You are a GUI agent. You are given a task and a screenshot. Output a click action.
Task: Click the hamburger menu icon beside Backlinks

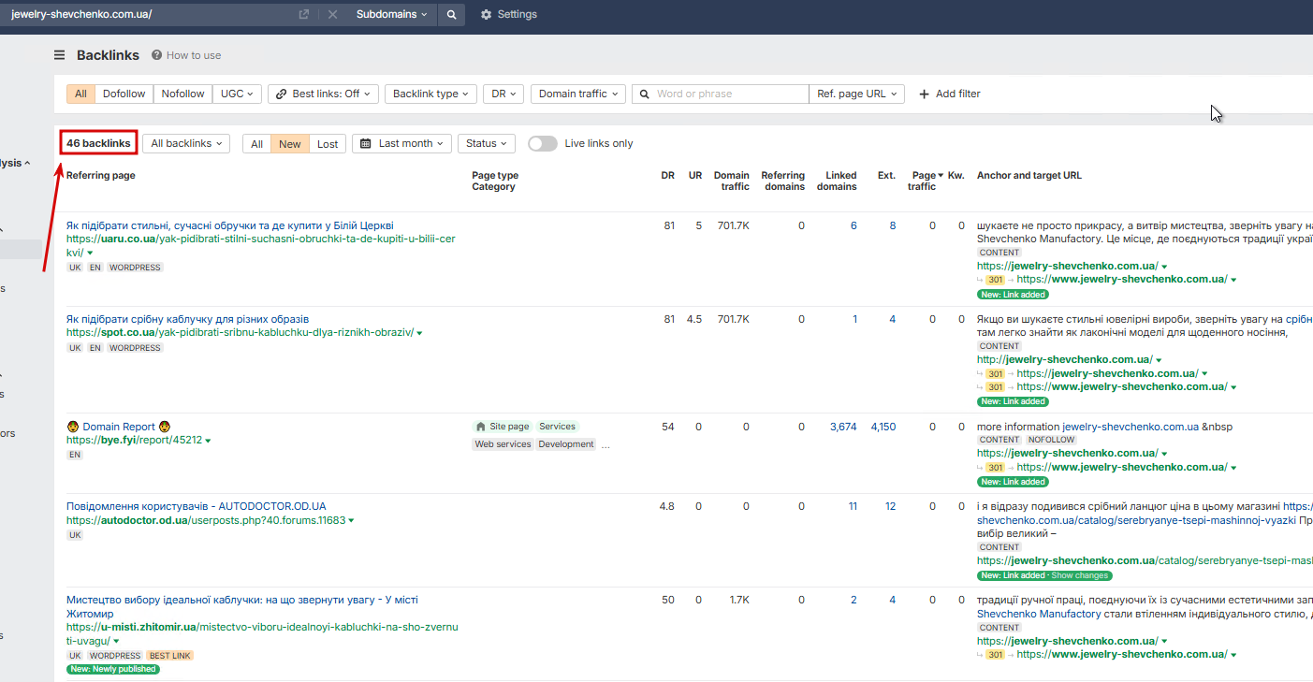60,55
